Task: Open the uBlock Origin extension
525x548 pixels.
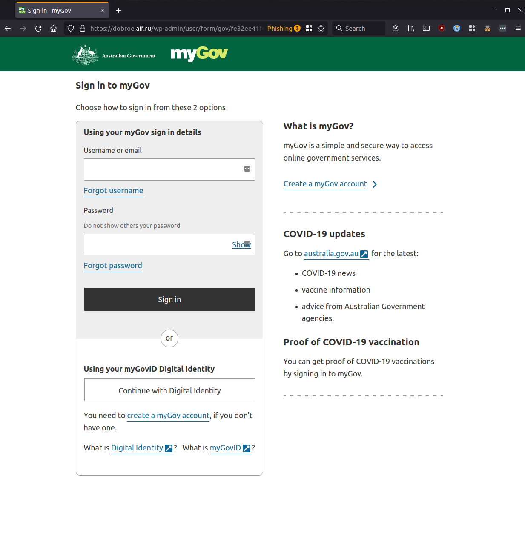Action: [x=442, y=28]
